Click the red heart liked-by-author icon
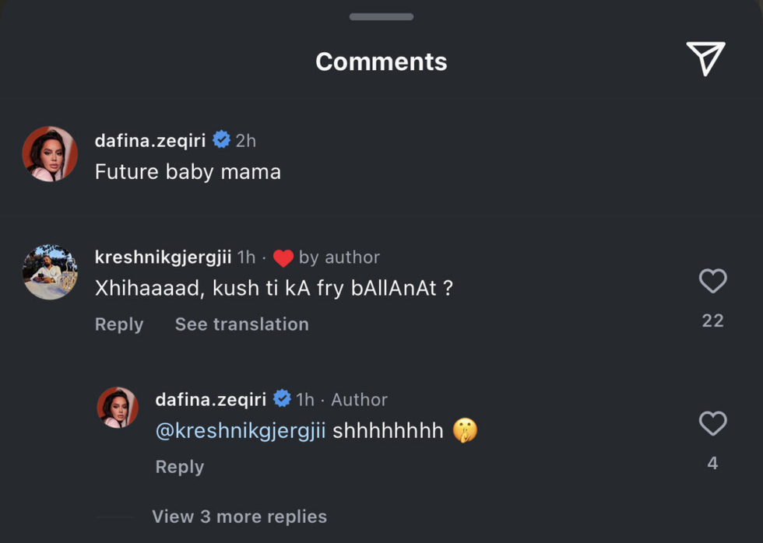This screenshot has height=543, width=763. coord(283,257)
